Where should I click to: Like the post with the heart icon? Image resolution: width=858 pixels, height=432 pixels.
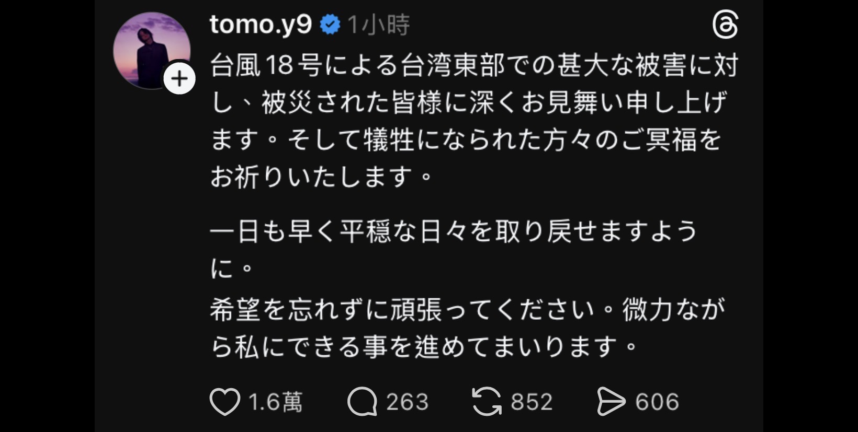(x=224, y=402)
